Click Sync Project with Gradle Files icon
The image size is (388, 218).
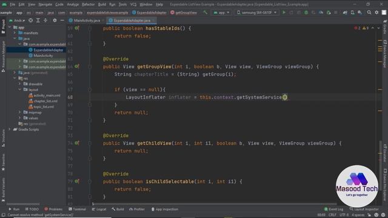click(x=345, y=12)
